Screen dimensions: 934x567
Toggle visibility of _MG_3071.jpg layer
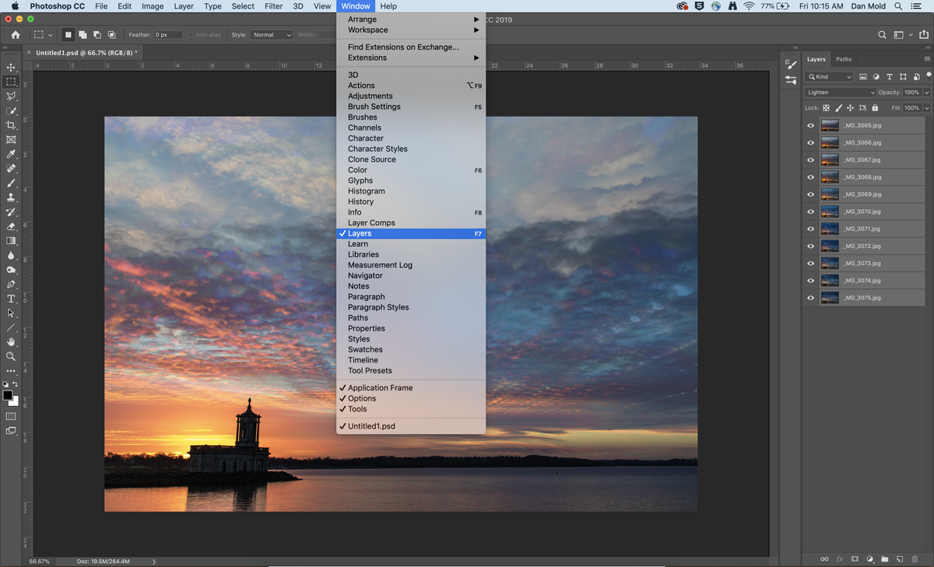(x=810, y=229)
